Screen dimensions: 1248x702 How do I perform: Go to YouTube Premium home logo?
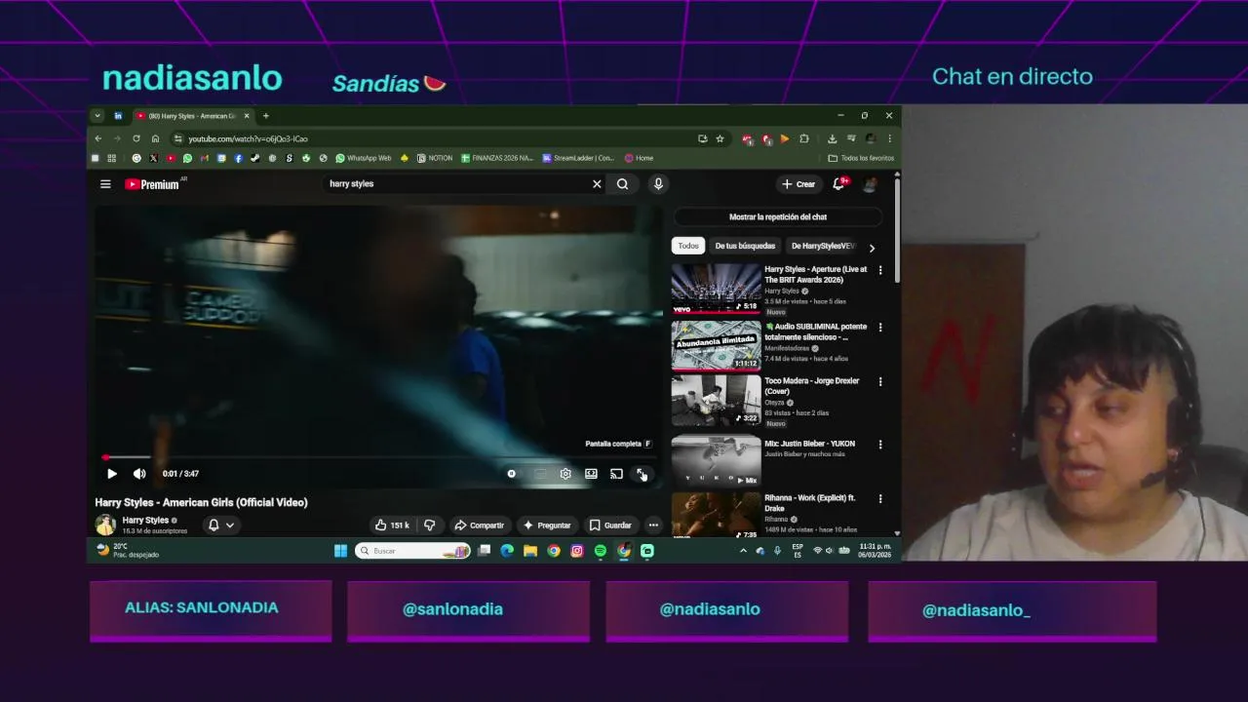pyautogui.click(x=153, y=184)
